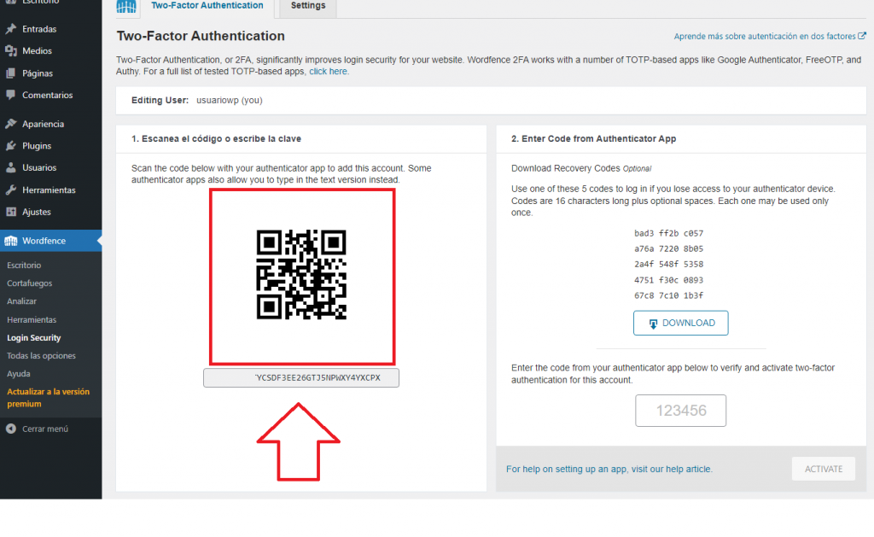
Task: Click the Medios media icon
Action: pos(10,50)
